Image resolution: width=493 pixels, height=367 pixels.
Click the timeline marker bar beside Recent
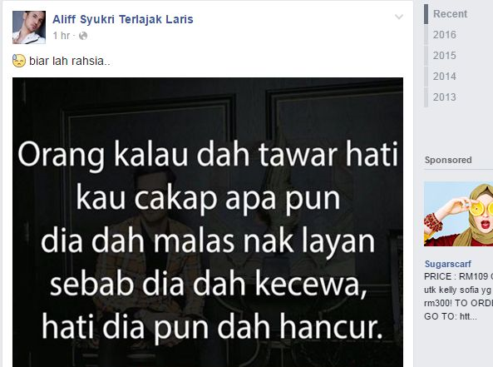[426, 14]
